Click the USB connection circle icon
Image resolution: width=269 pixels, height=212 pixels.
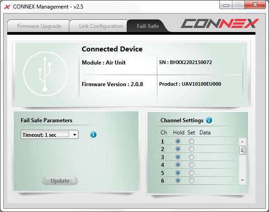46,74
